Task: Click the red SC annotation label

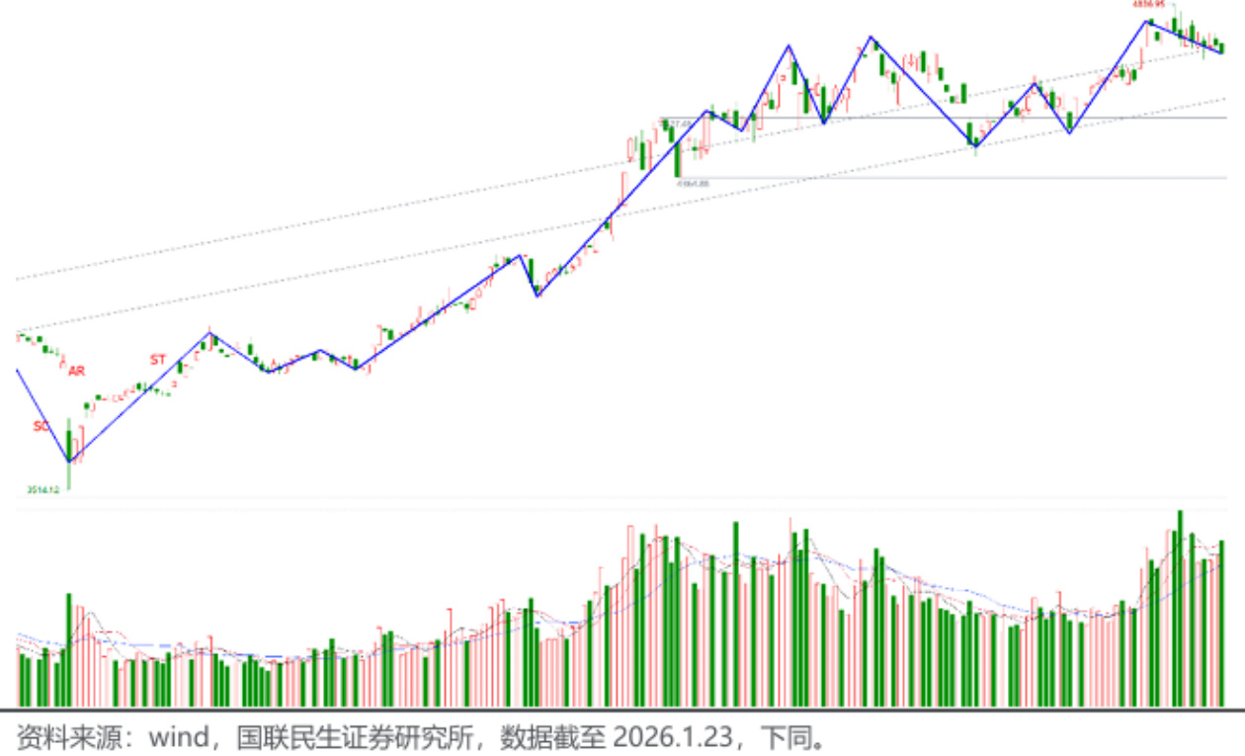Action: (x=41, y=426)
